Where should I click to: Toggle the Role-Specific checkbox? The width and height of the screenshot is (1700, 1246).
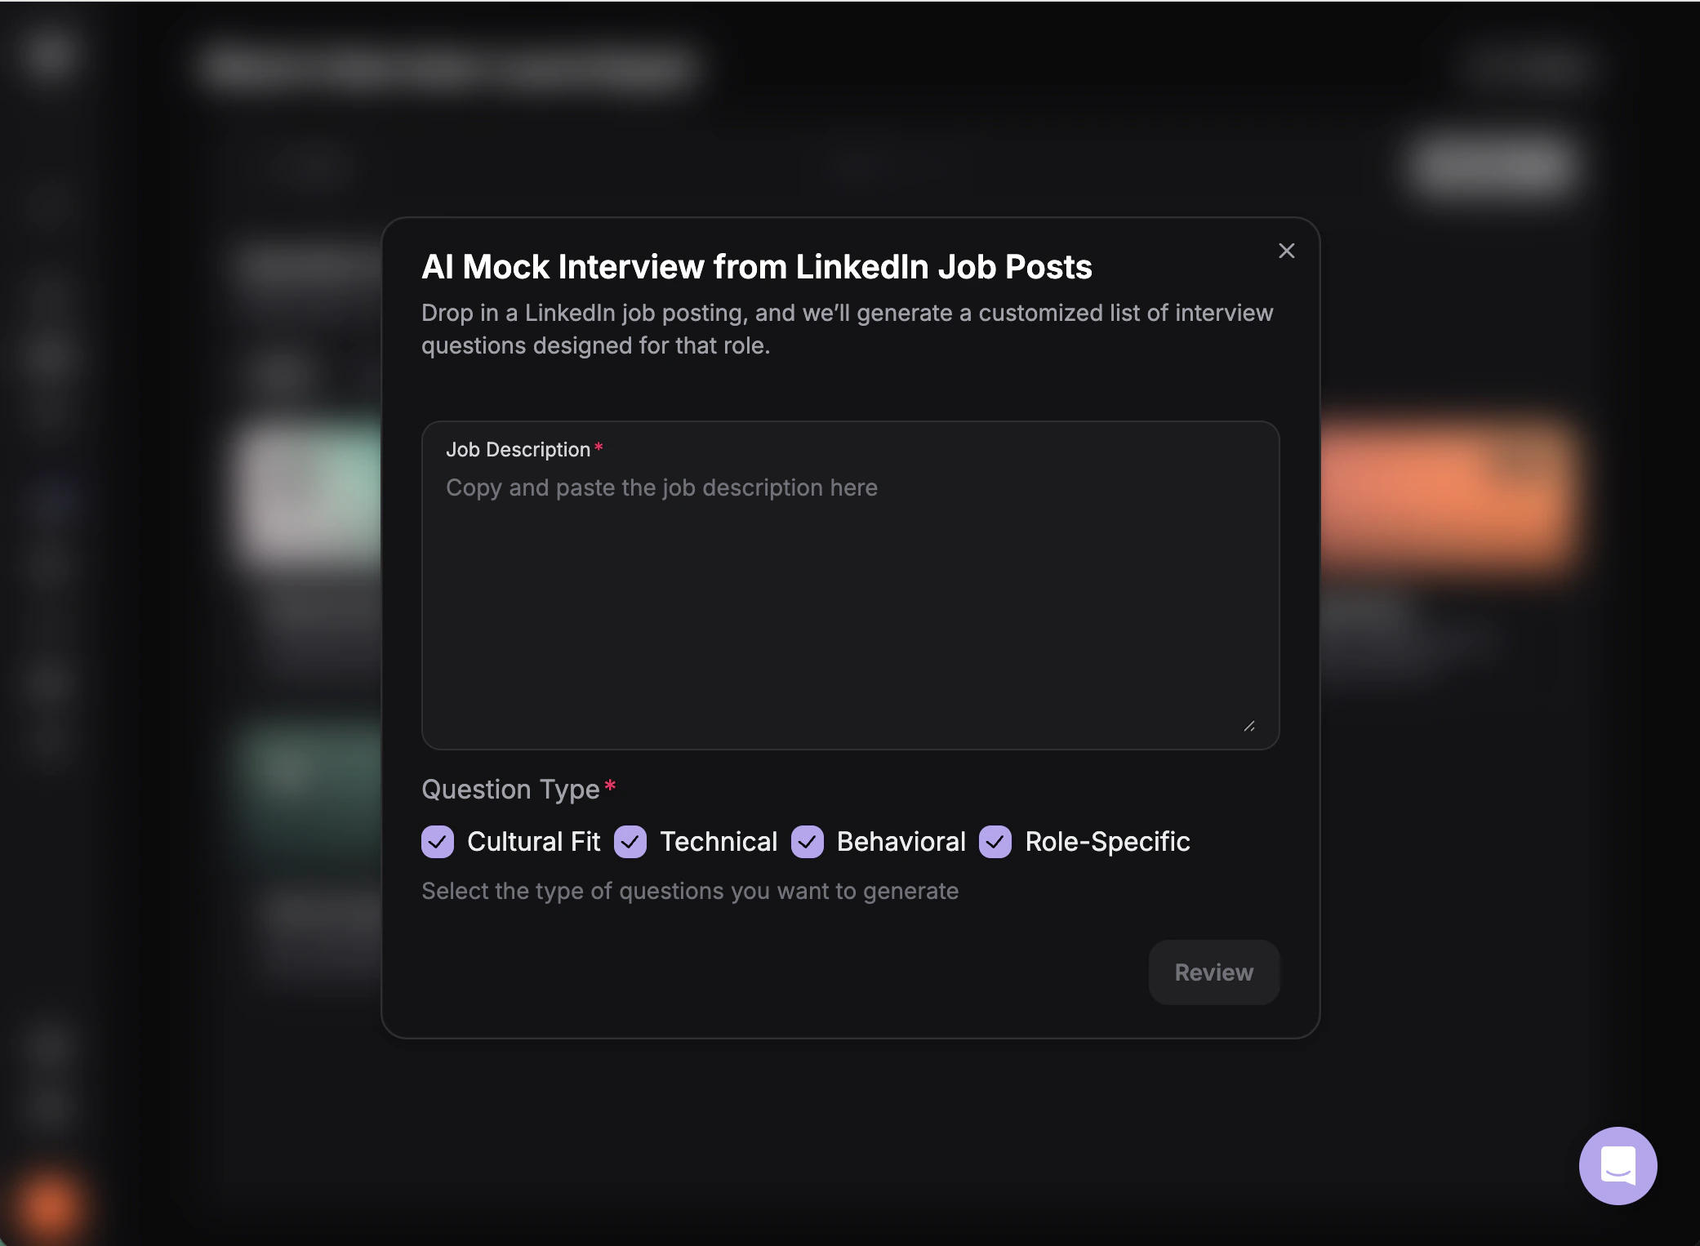point(995,842)
